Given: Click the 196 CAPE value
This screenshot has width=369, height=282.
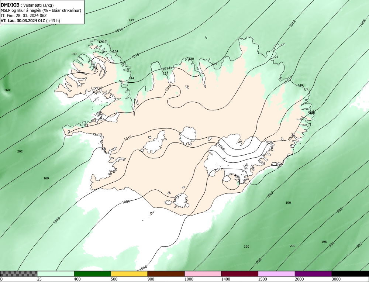Looking at the screenshot, I should [324, 242].
